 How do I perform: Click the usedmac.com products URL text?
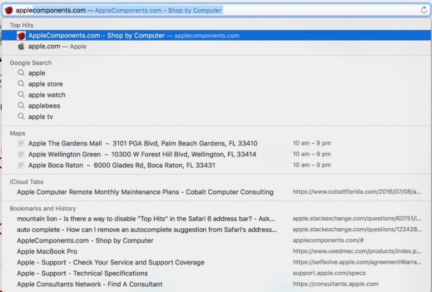[357, 251]
